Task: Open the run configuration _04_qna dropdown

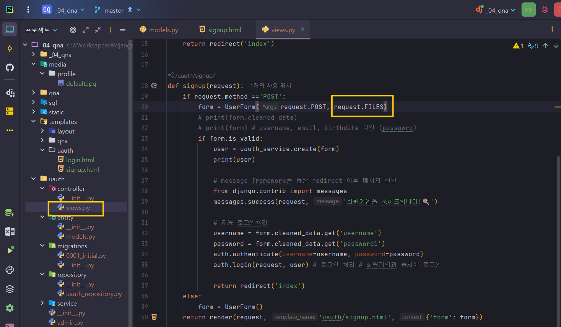Action: (x=495, y=10)
